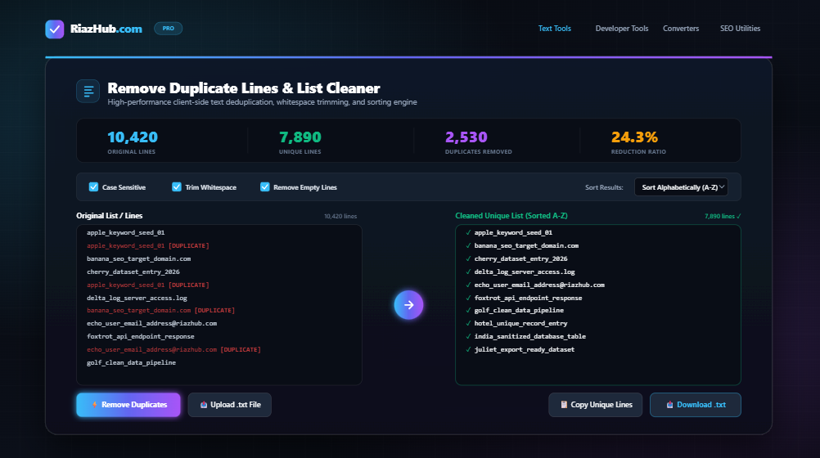
Task: Open the Sort Alphabetically (A-Z) dropdown
Action: (x=681, y=187)
